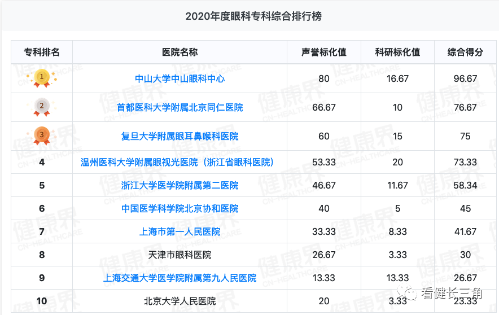Click the 科研标化值 column header
This screenshot has height=315, width=499.
coord(397,52)
